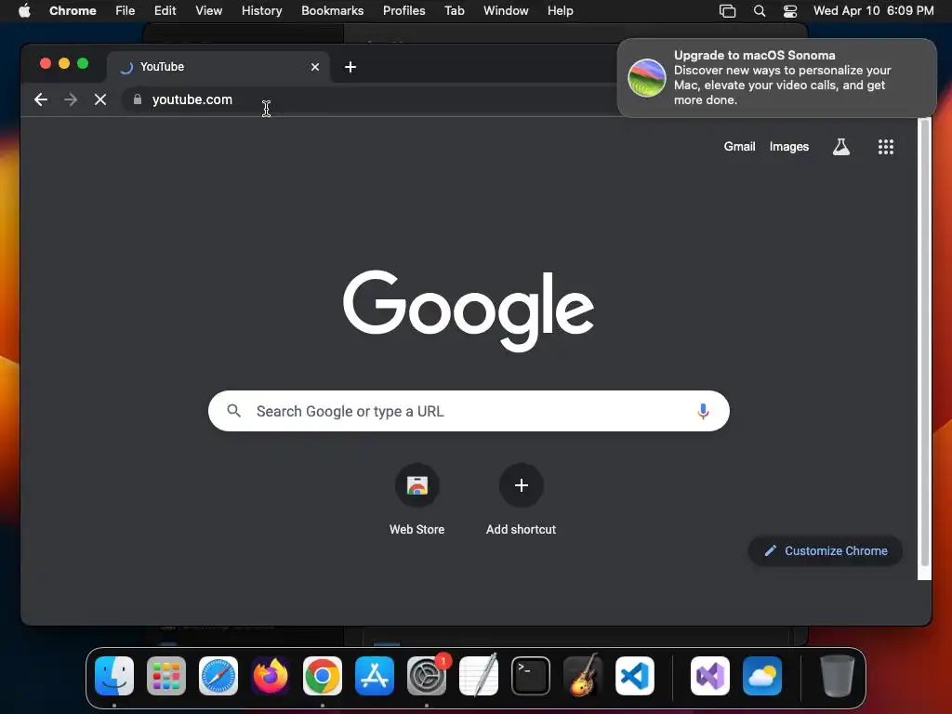This screenshot has height=714, width=952.
Task: Open Launchpad from the Dock
Action: [x=166, y=676]
